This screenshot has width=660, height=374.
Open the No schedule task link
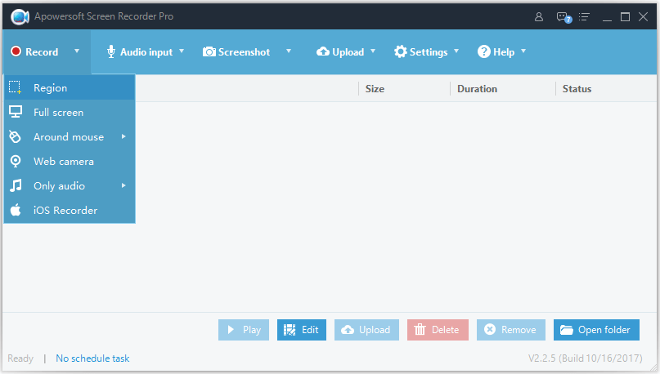coord(92,358)
